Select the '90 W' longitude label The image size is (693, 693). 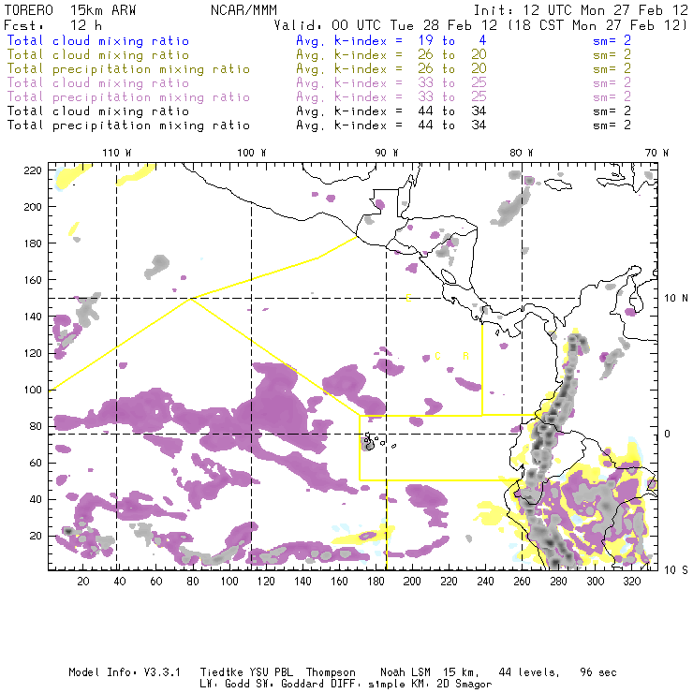pyautogui.click(x=386, y=153)
